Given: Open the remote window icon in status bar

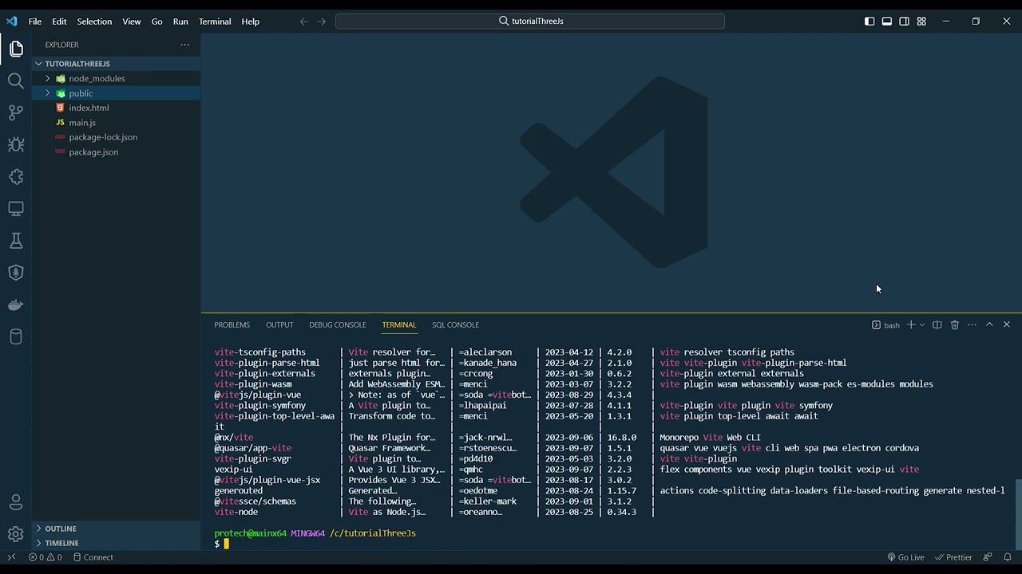Looking at the screenshot, I should coord(11,557).
